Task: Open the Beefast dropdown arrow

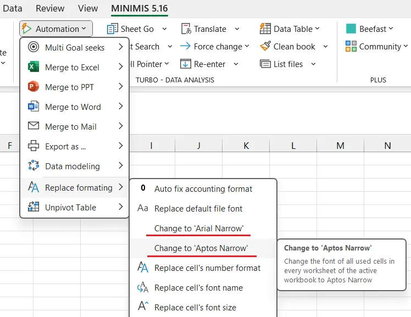Action: point(391,29)
